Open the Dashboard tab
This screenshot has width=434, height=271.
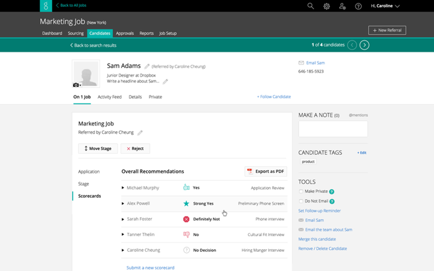coord(52,33)
